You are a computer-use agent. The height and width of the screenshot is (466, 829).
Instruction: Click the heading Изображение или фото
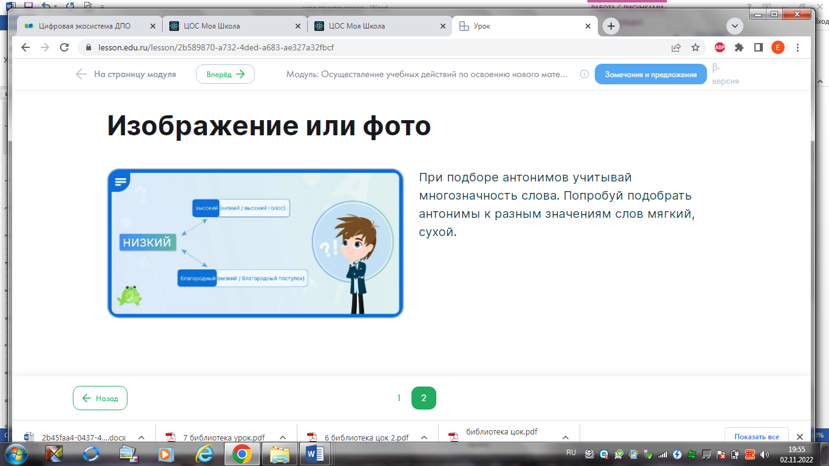pyautogui.click(x=269, y=126)
